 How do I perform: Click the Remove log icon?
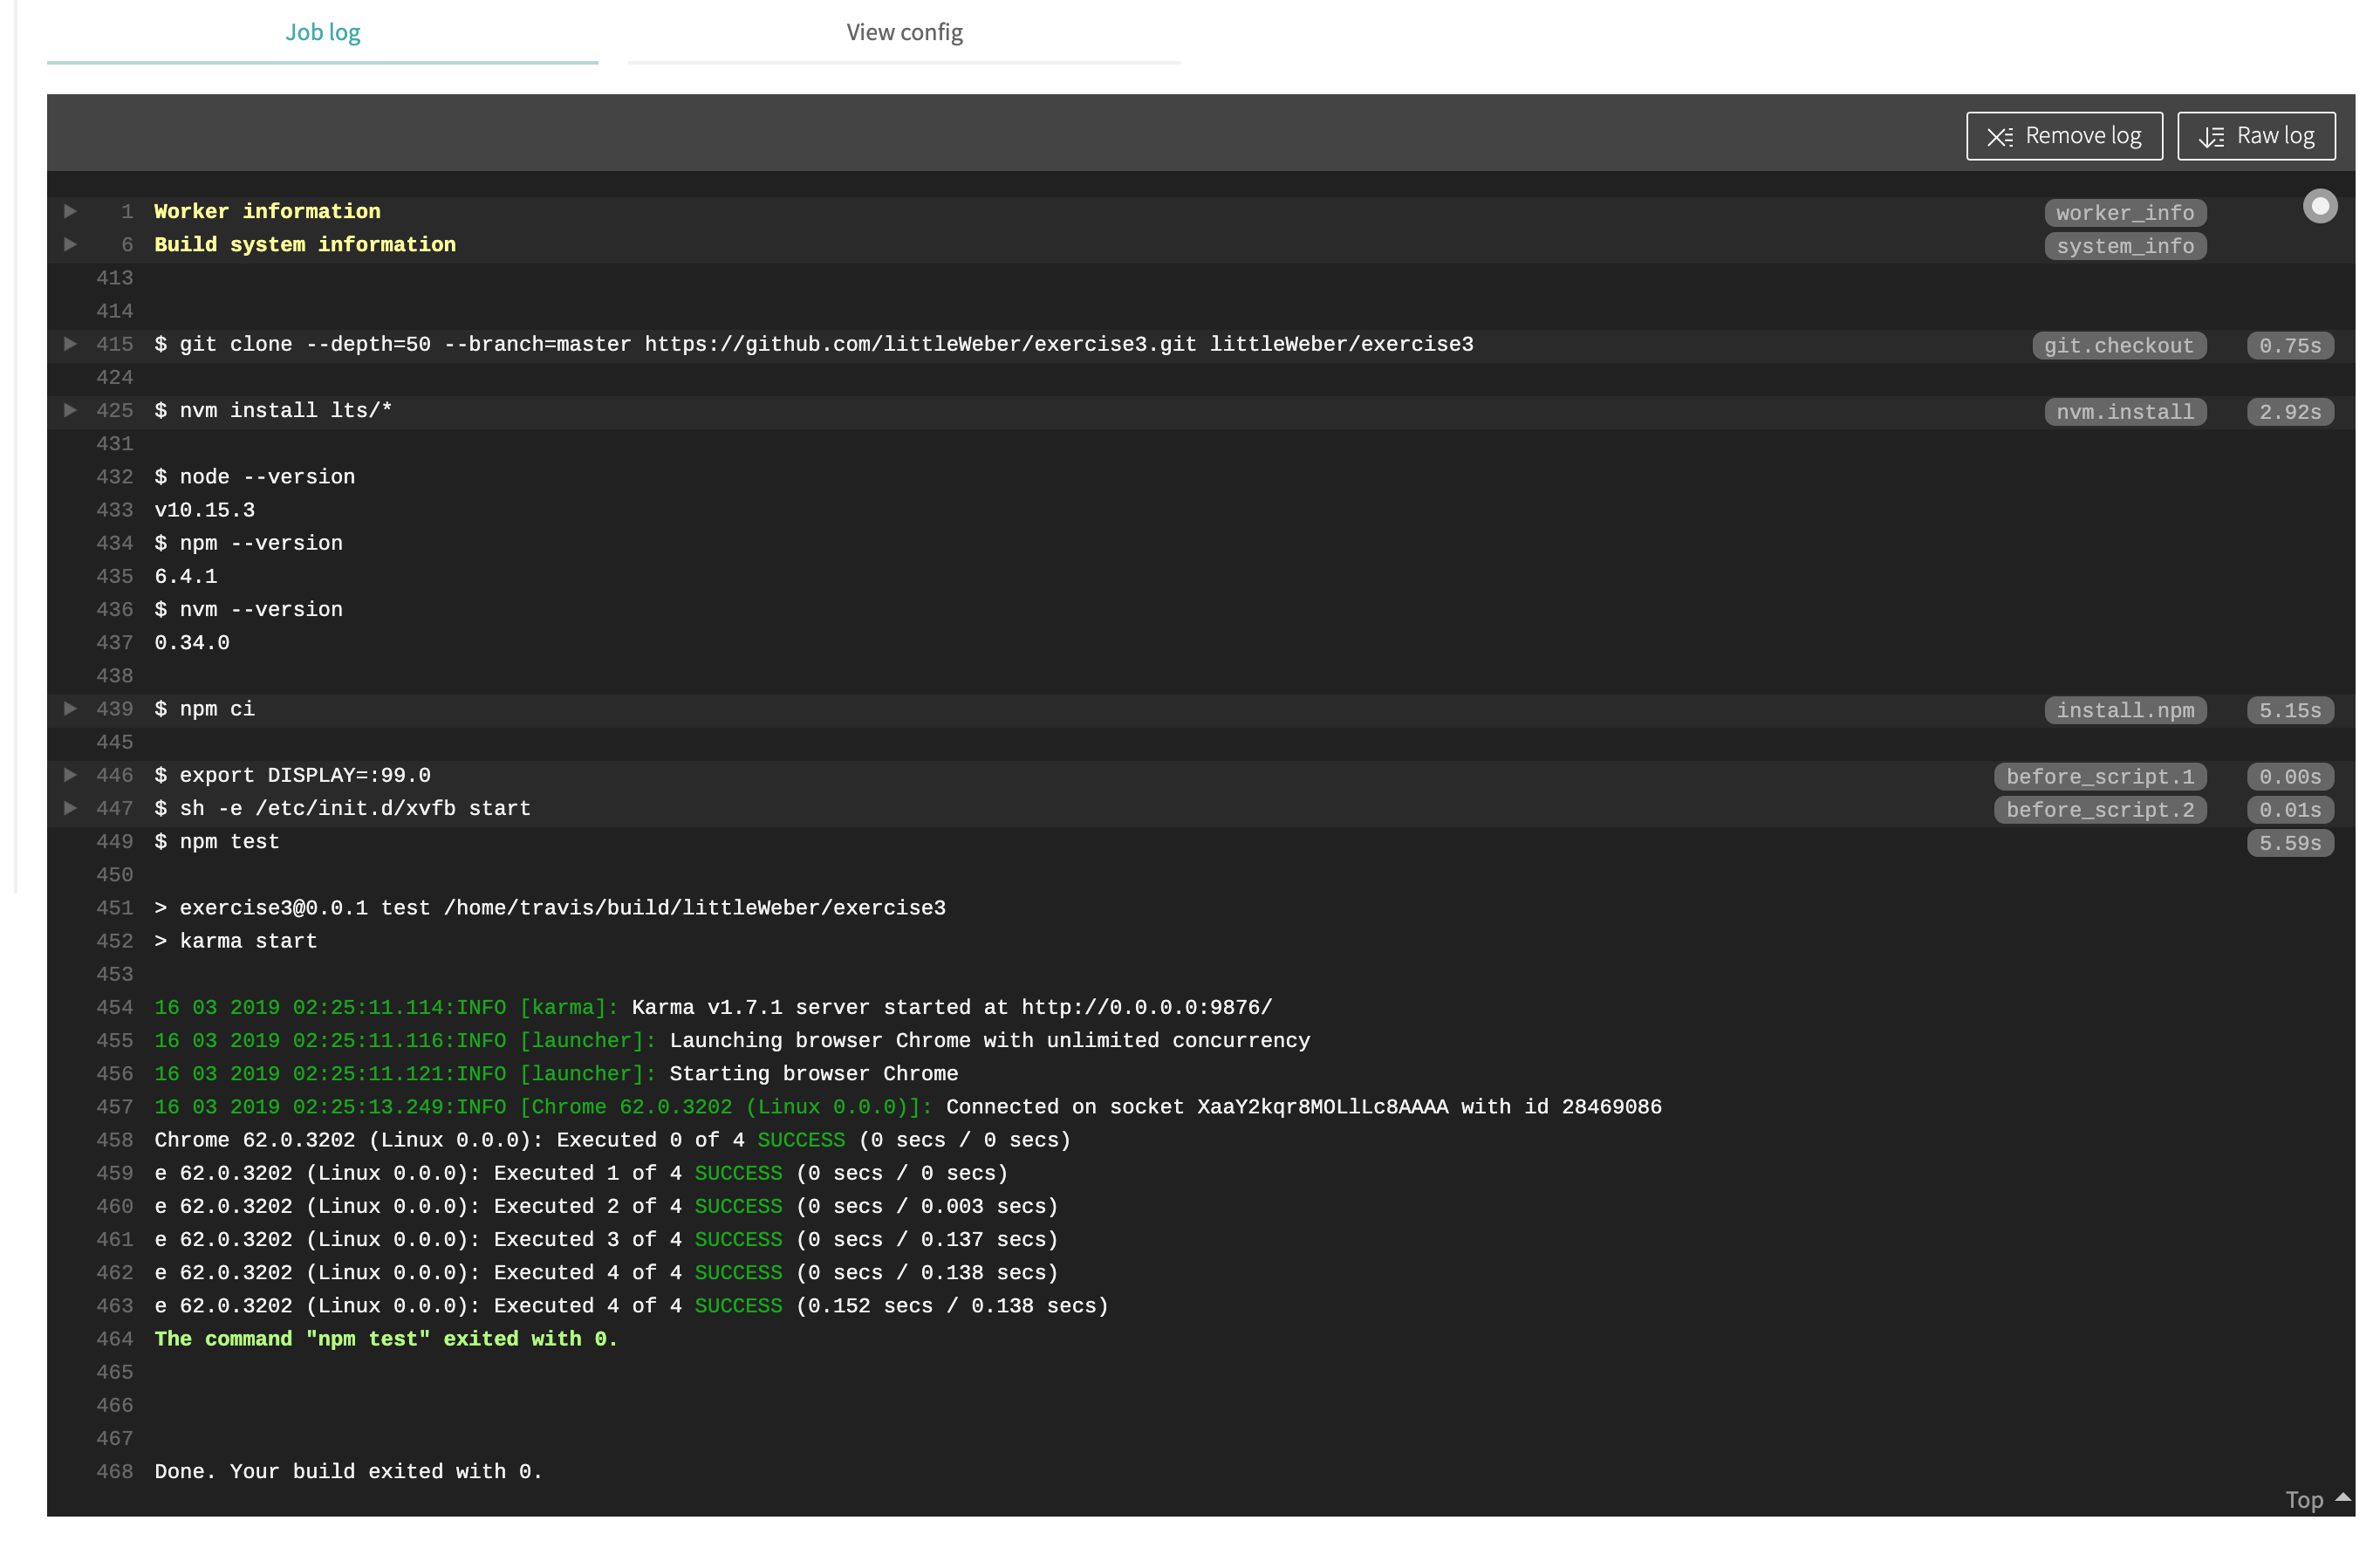[x=1999, y=136]
